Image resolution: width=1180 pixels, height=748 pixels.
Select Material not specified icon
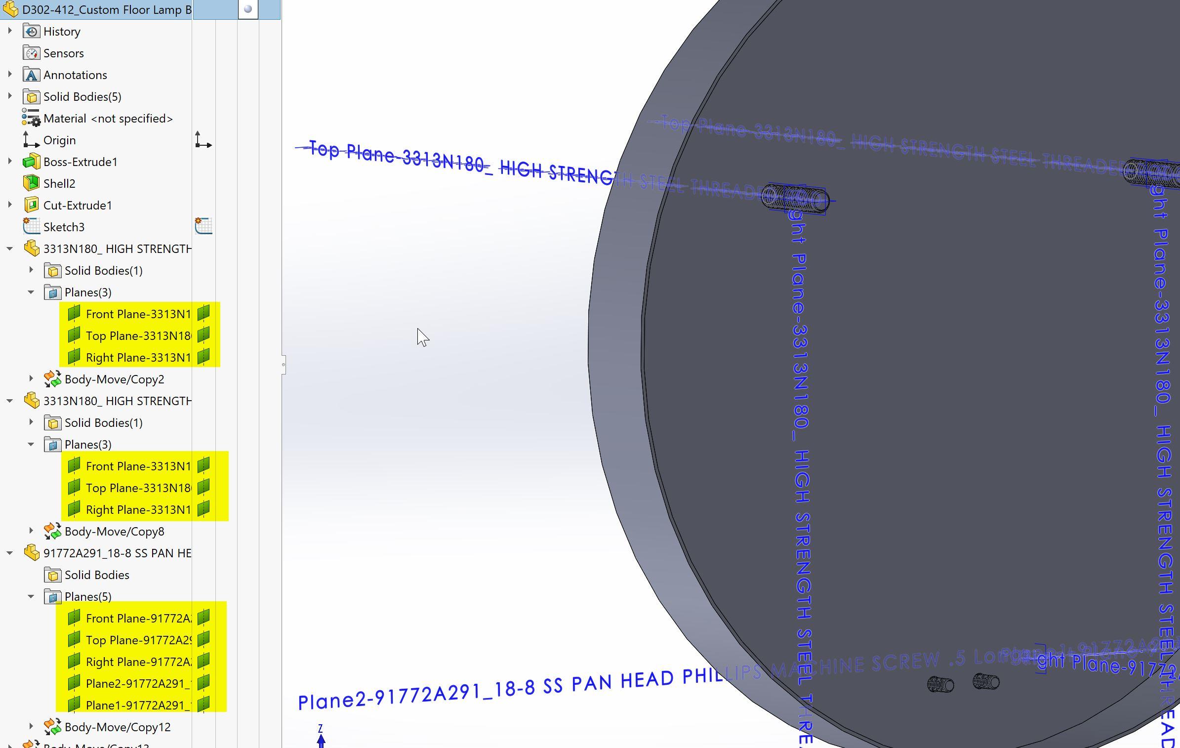31,119
